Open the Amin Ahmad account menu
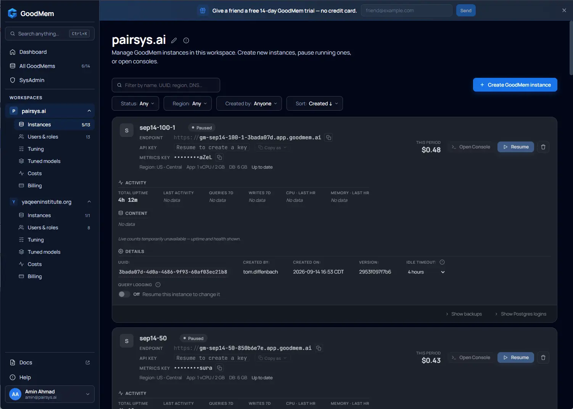The image size is (573, 409). point(50,394)
